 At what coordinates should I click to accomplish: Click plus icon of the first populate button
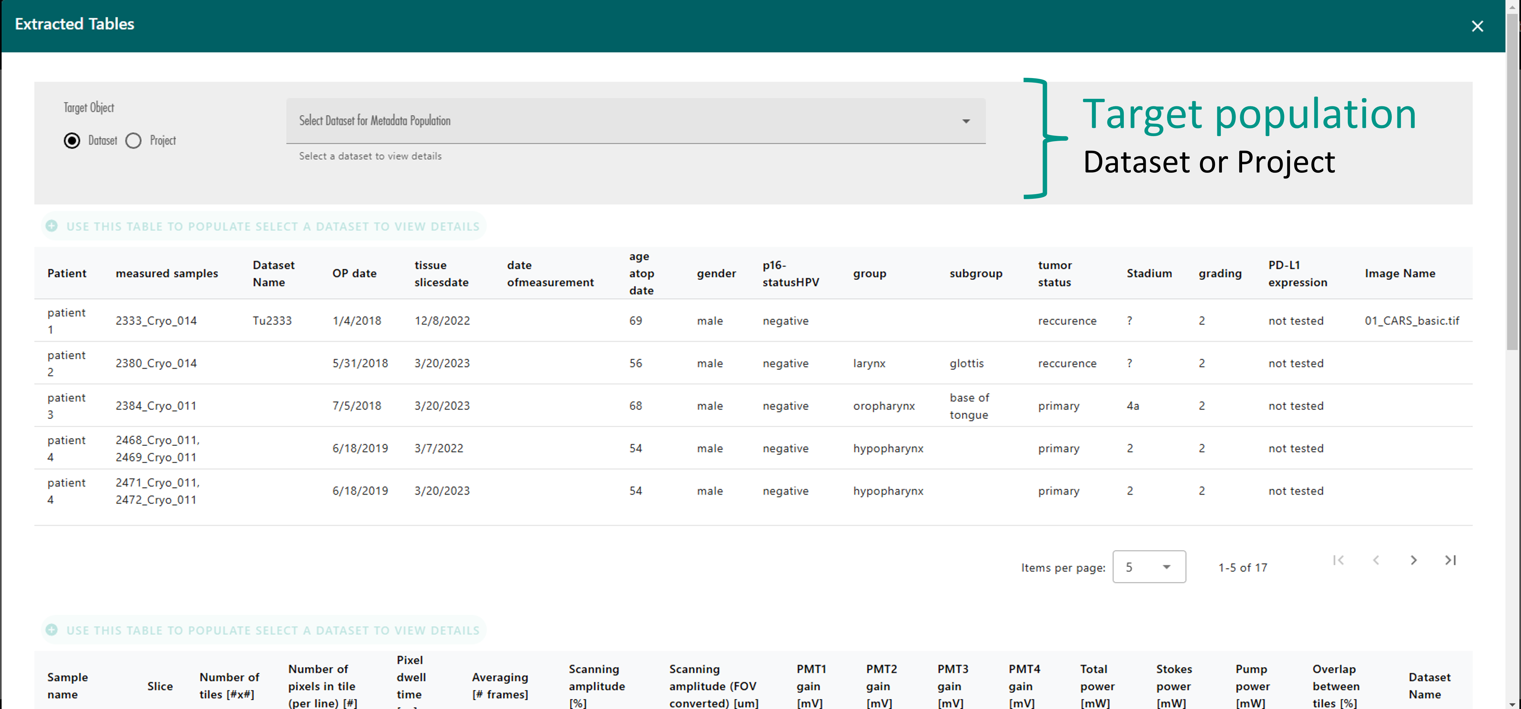pos(52,226)
